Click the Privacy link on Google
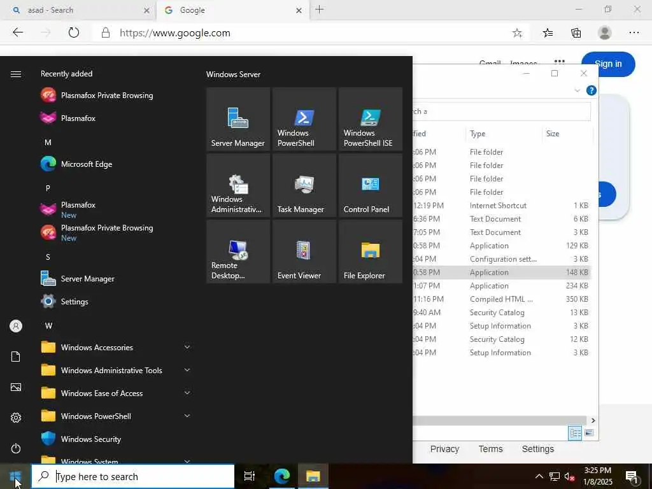Screen dimensions: 652x489 (x=444, y=449)
